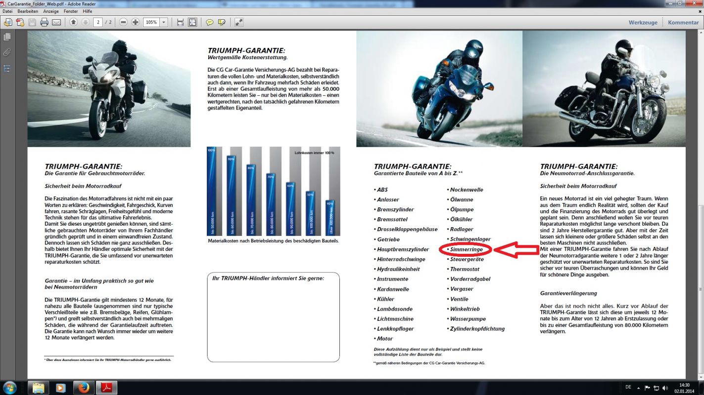
Task: Click the 105% zoom value field
Action: 151,22
